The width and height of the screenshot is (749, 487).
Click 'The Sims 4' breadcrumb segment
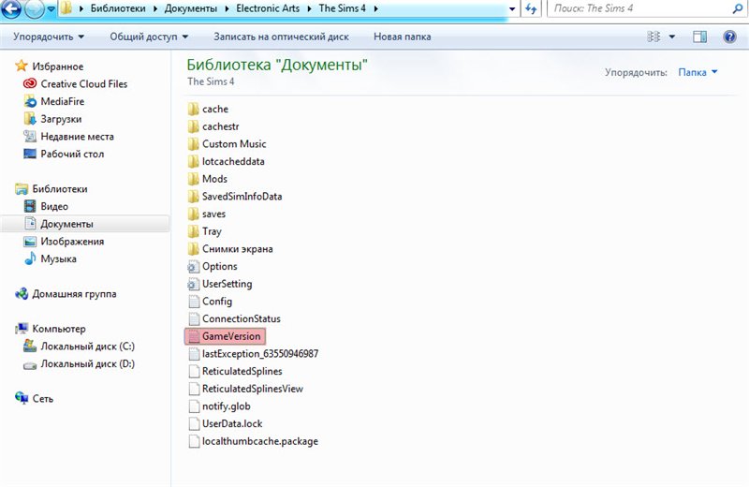click(x=342, y=8)
